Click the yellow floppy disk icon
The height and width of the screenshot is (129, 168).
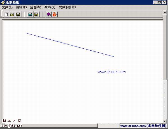[x=36, y=14]
